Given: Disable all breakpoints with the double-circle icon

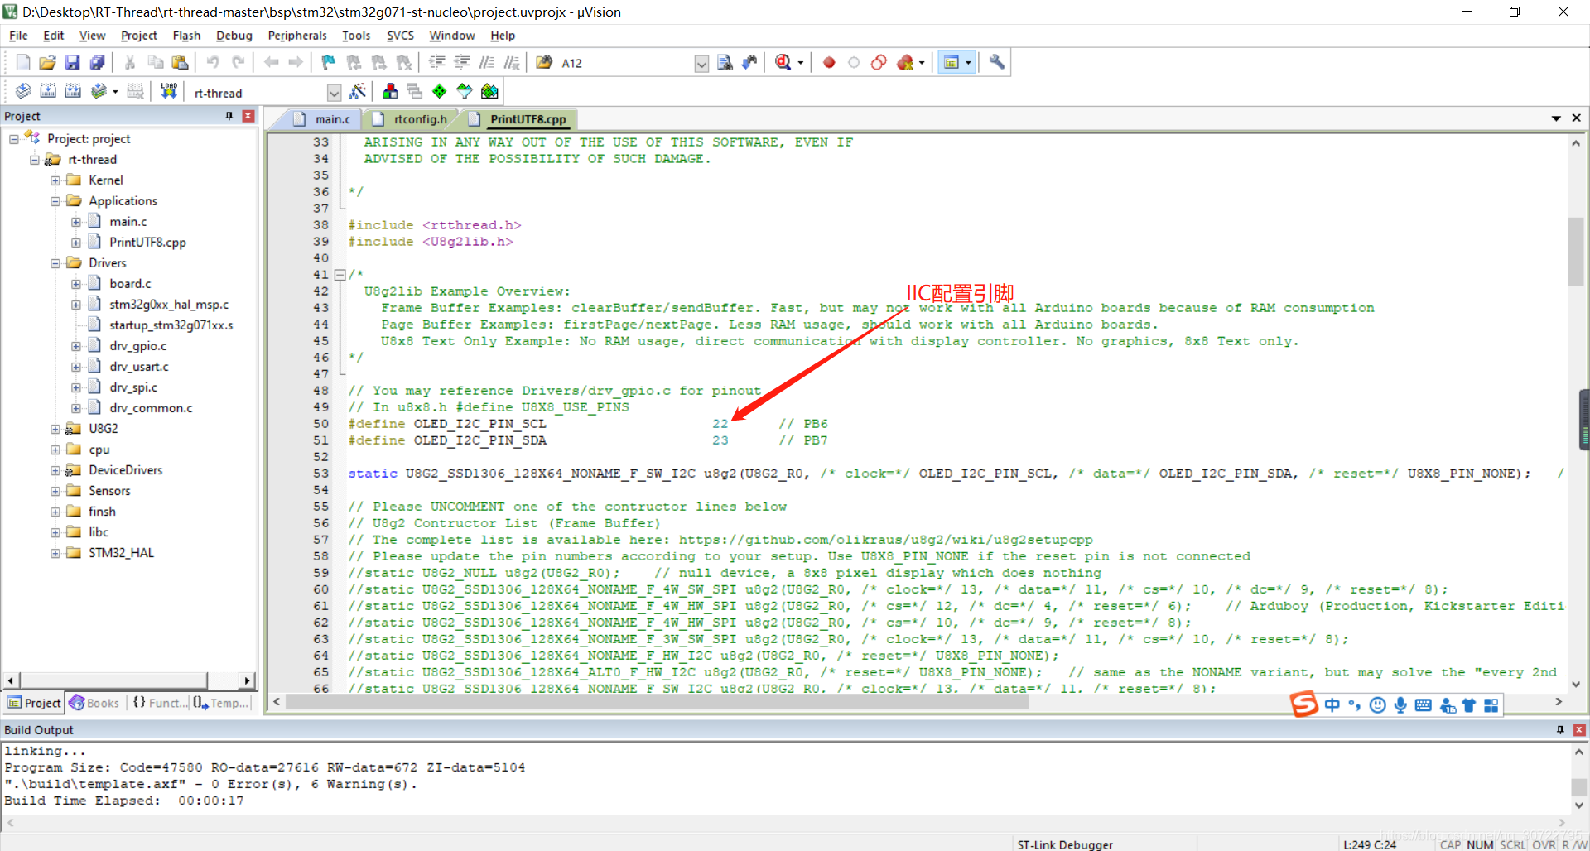Looking at the screenshot, I should [x=879, y=62].
